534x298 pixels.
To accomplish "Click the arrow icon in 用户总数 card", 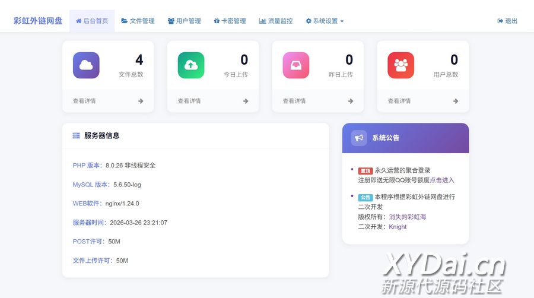I will coord(456,101).
